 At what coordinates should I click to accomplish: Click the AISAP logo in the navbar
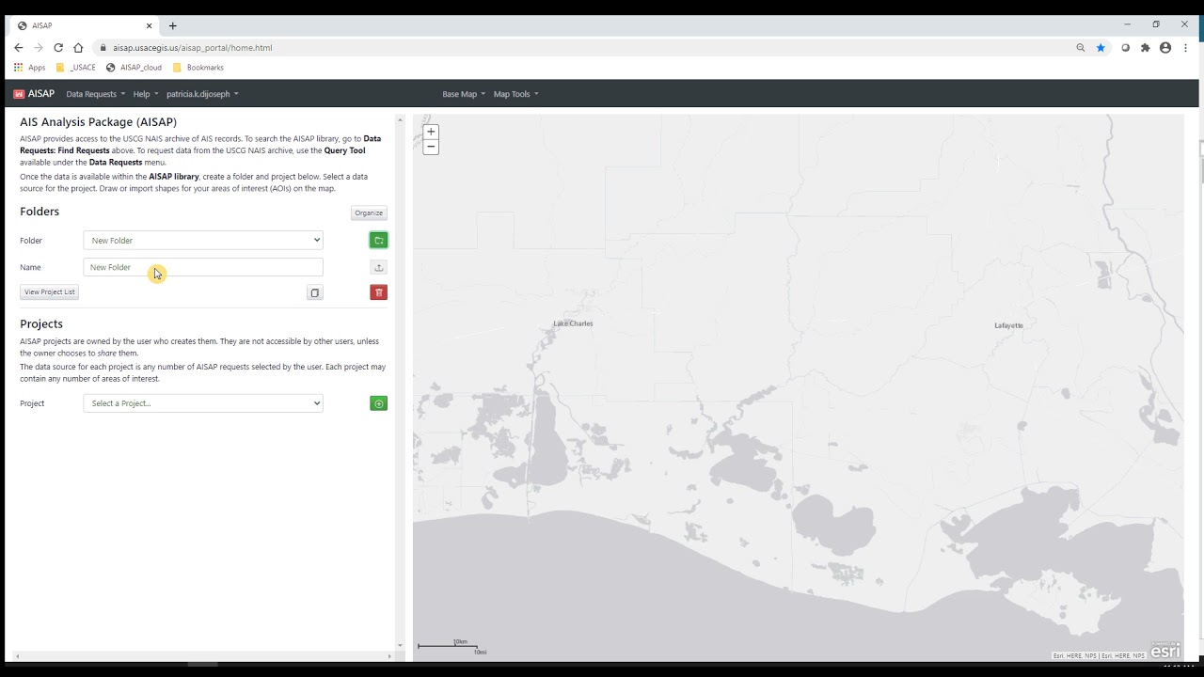[x=34, y=94]
